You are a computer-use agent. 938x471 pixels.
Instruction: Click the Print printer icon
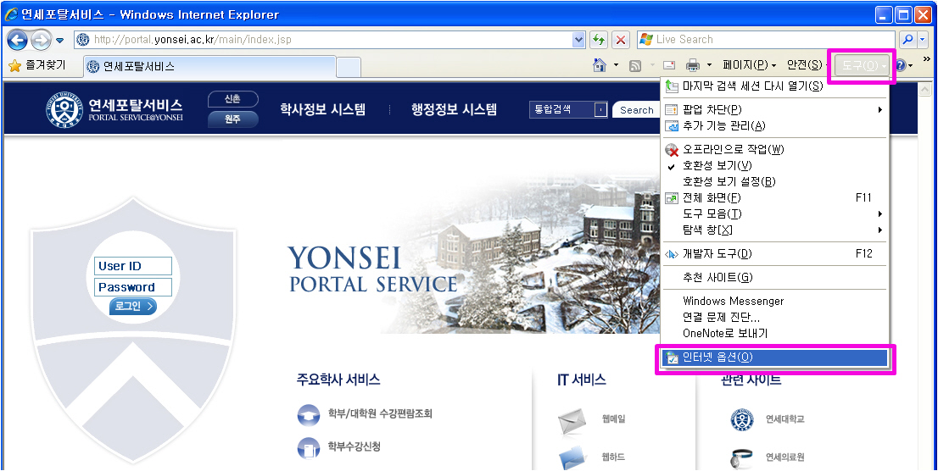(x=693, y=64)
